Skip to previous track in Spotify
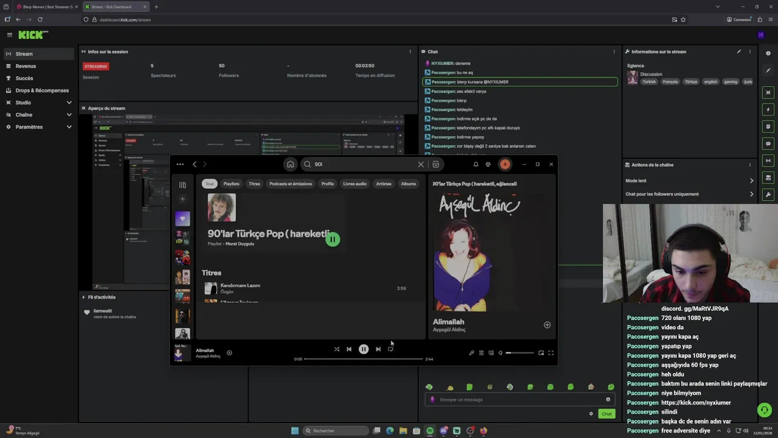Screen dimensions: 778x438 click(349, 349)
